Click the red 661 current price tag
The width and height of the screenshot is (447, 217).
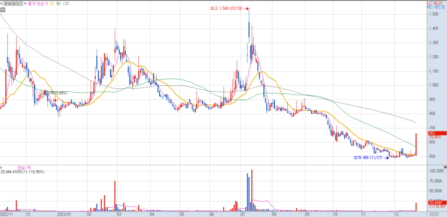point(437,133)
